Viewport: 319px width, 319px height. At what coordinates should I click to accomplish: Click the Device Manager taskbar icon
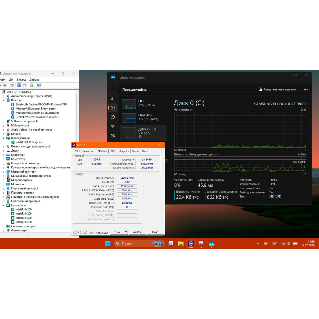click(x=201, y=244)
